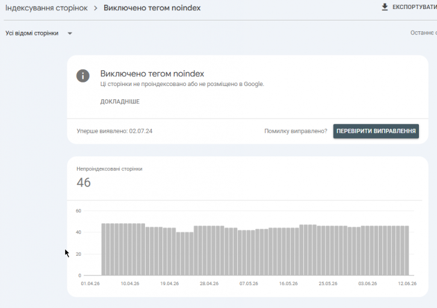Open the 'Усі відомі сторінки' dropdown arrow
The width and height of the screenshot is (437, 308).
point(70,34)
